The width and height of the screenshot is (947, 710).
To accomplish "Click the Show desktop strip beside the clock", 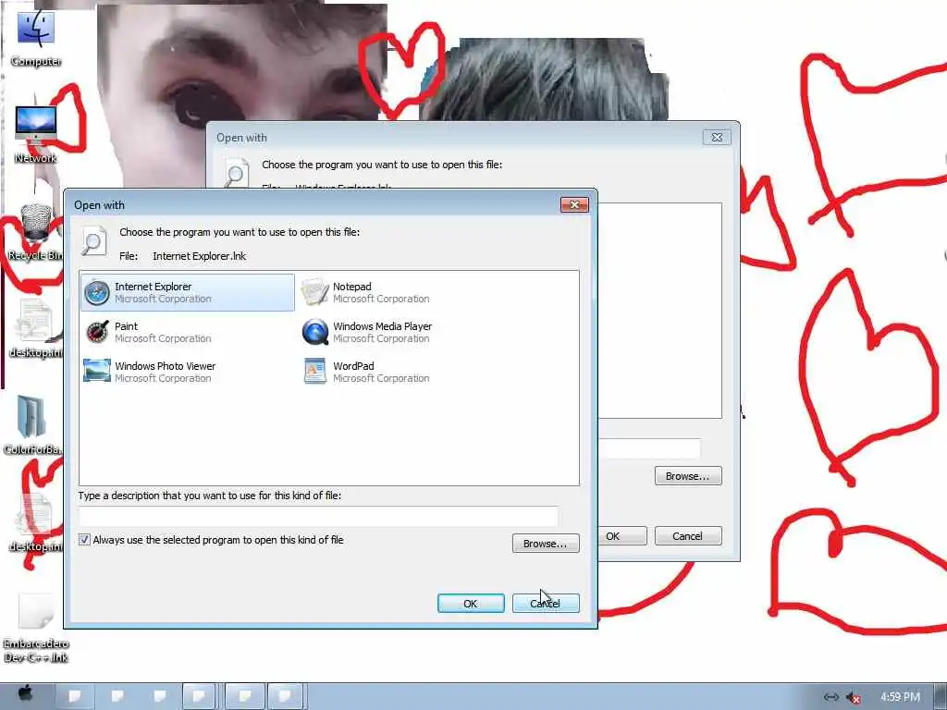I will [940, 697].
